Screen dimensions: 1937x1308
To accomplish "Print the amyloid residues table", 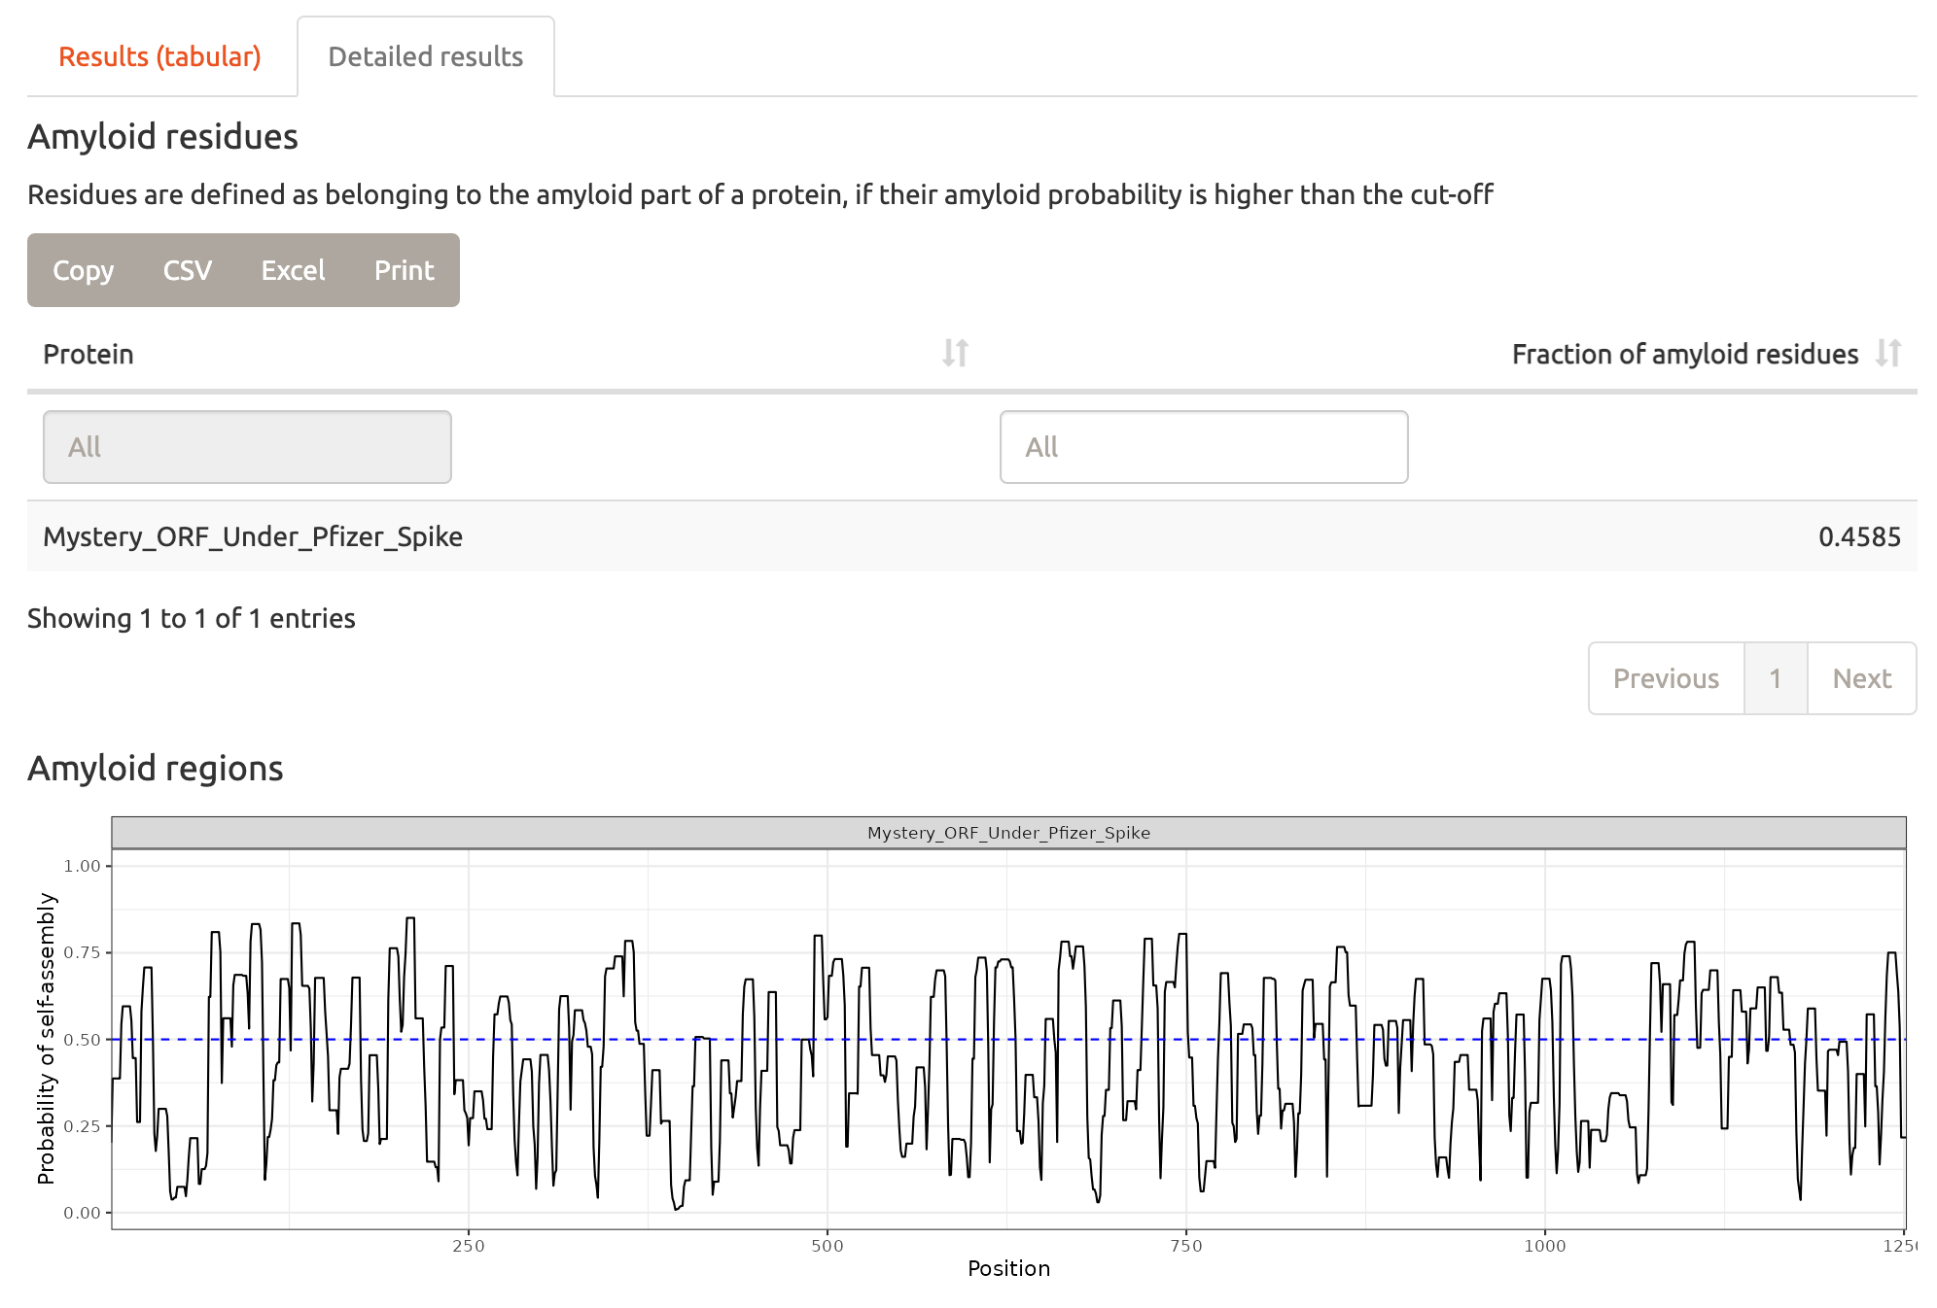I will (404, 270).
